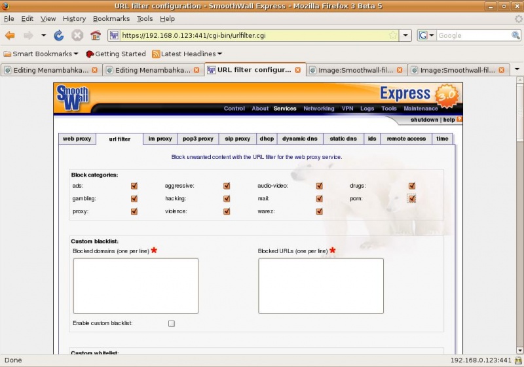Click the stop loading icon
The width and height of the screenshot is (524, 367).
[x=77, y=35]
